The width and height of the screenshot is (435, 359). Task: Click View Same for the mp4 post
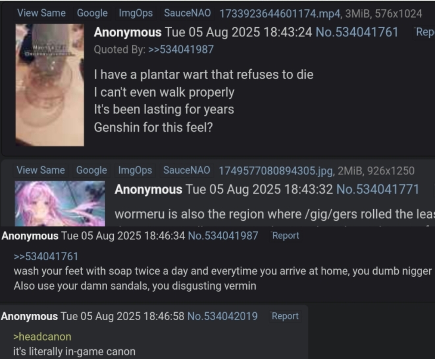(42, 13)
